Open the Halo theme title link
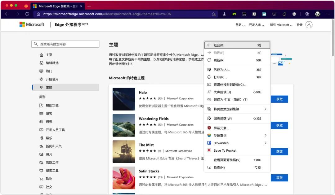 [x=143, y=93]
